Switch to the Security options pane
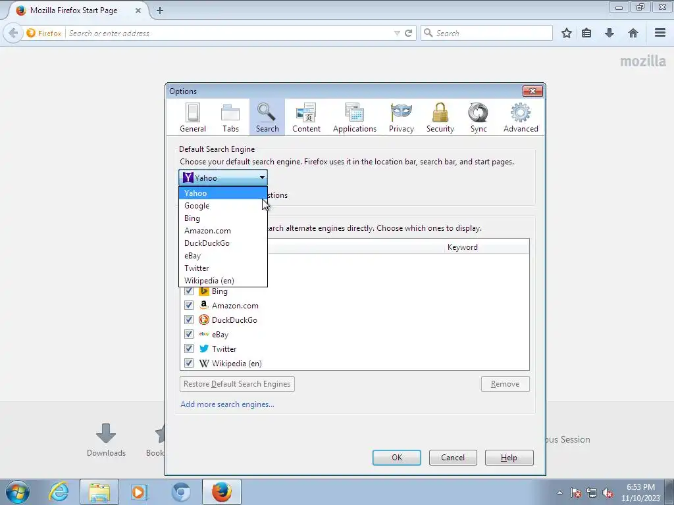Viewport: 674px width, 505px height. 440,118
